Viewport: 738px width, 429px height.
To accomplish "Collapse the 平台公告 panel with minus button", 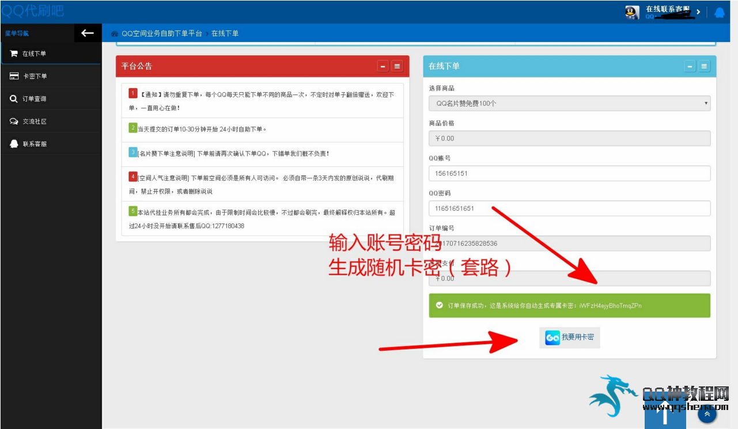I will pos(383,66).
